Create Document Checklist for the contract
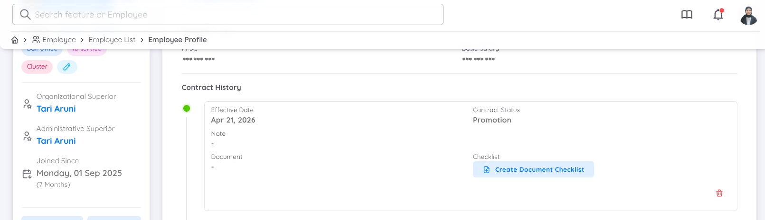This screenshot has height=220, width=765. [x=533, y=169]
